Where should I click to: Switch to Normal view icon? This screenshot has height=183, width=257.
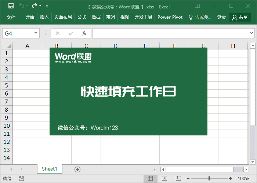pos(150,179)
